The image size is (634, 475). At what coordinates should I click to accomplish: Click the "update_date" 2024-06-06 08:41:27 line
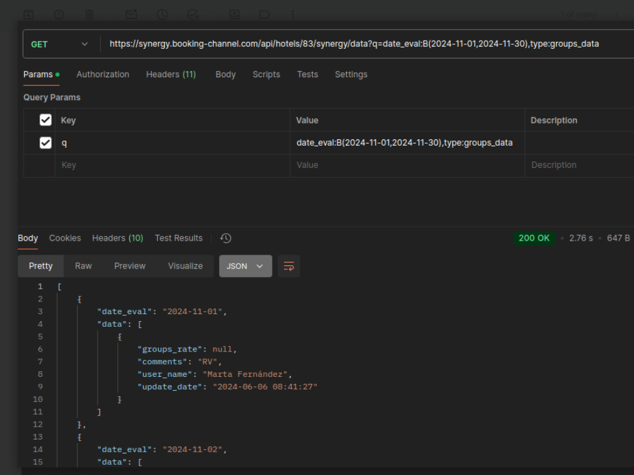227,387
